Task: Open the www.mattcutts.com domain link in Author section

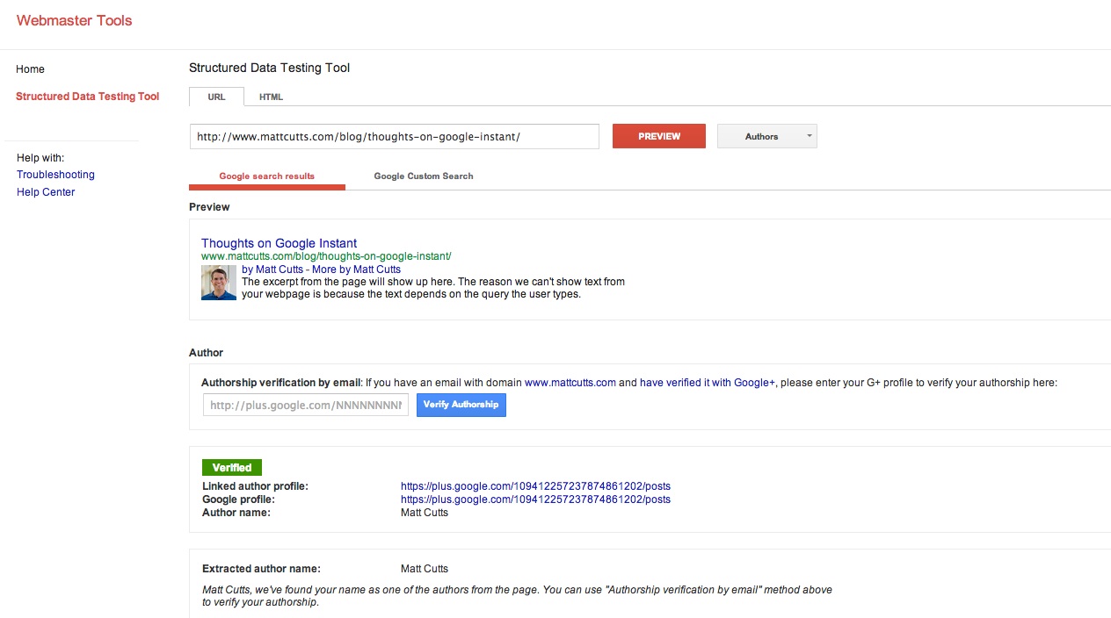Action: click(x=570, y=383)
